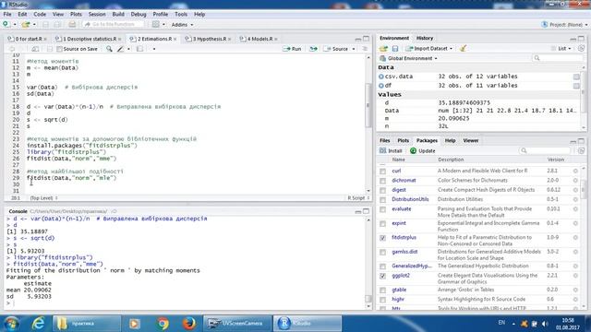The image size is (591, 332).
Task: Click the Environment search field
Action: pos(557,58)
